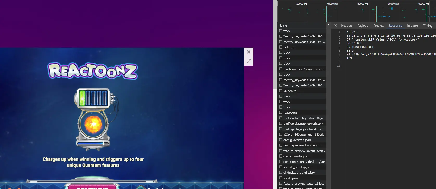Sort requests by the Name column arrow
This screenshot has width=436, height=189.
(328, 25)
